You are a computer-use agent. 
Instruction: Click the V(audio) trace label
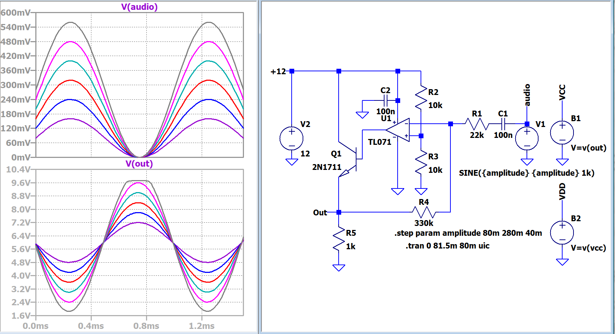139,7
